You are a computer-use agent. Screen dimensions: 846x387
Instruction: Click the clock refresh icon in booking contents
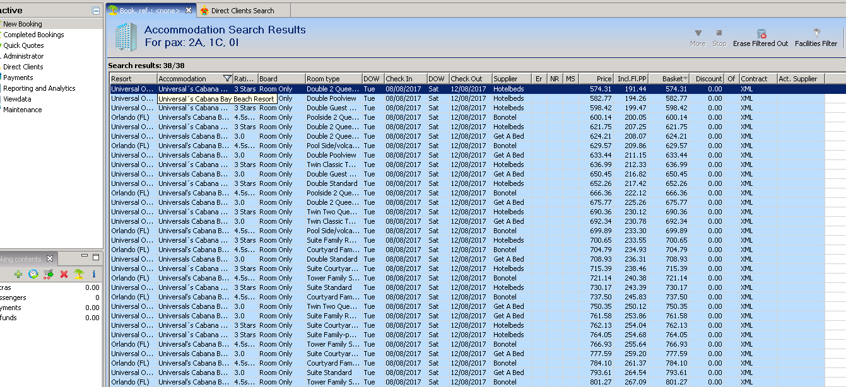pyautogui.click(x=33, y=274)
